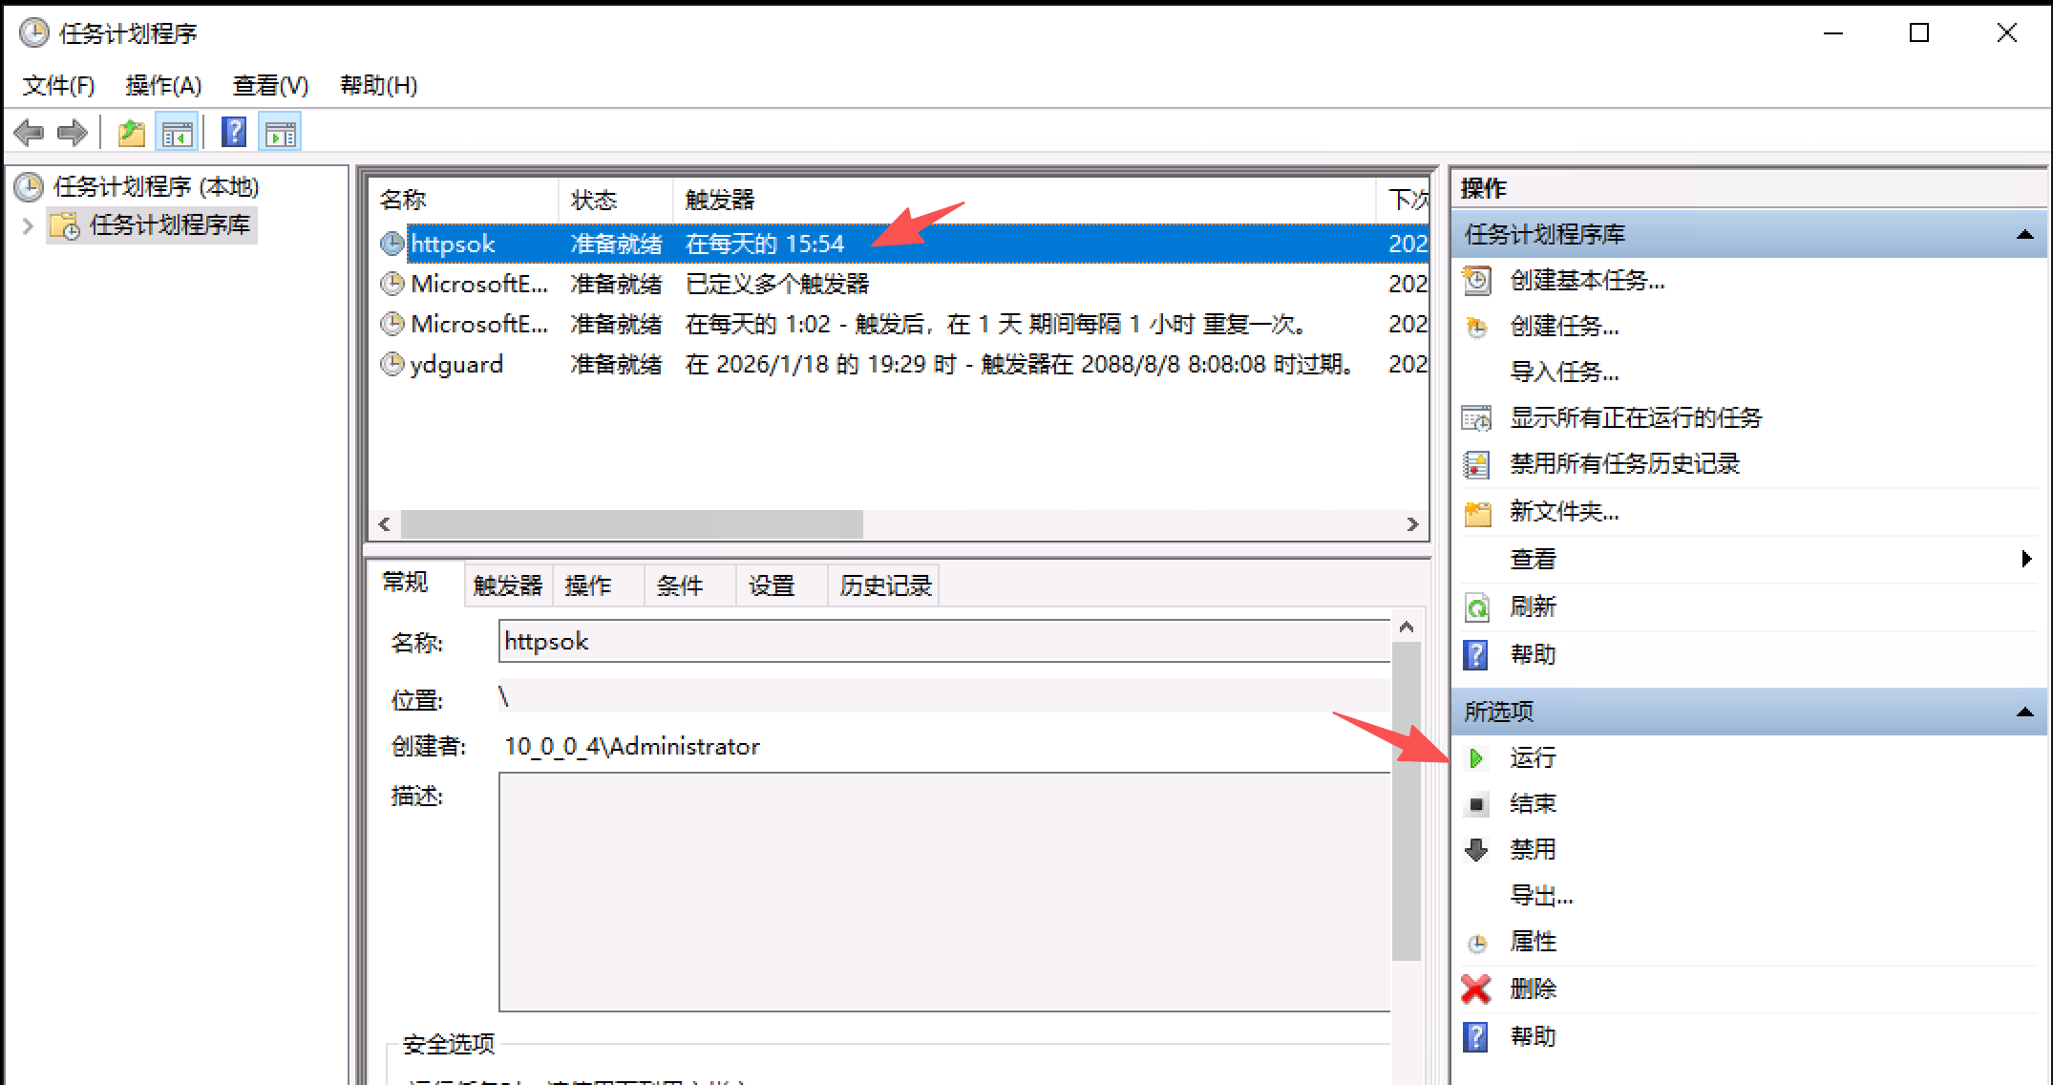Switch to the 历史记录 tab
Screen dimensions: 2053x1085
pyautogui.click(x=884, y=585)
